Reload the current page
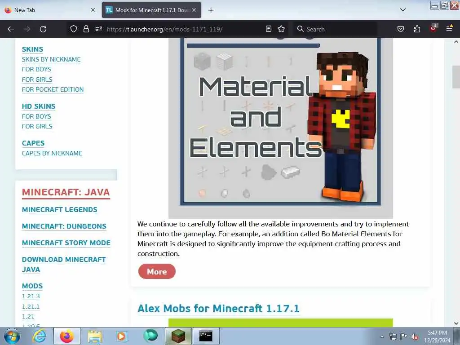This screenshot has width=460, height=345. pyautogui.click(x=43, y=29)
